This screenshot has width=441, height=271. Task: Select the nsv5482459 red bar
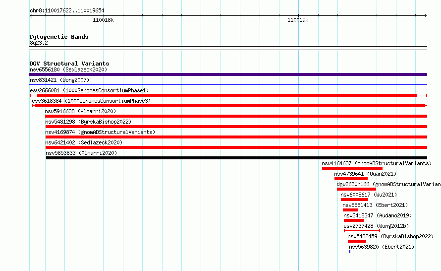tap(357, 241)
